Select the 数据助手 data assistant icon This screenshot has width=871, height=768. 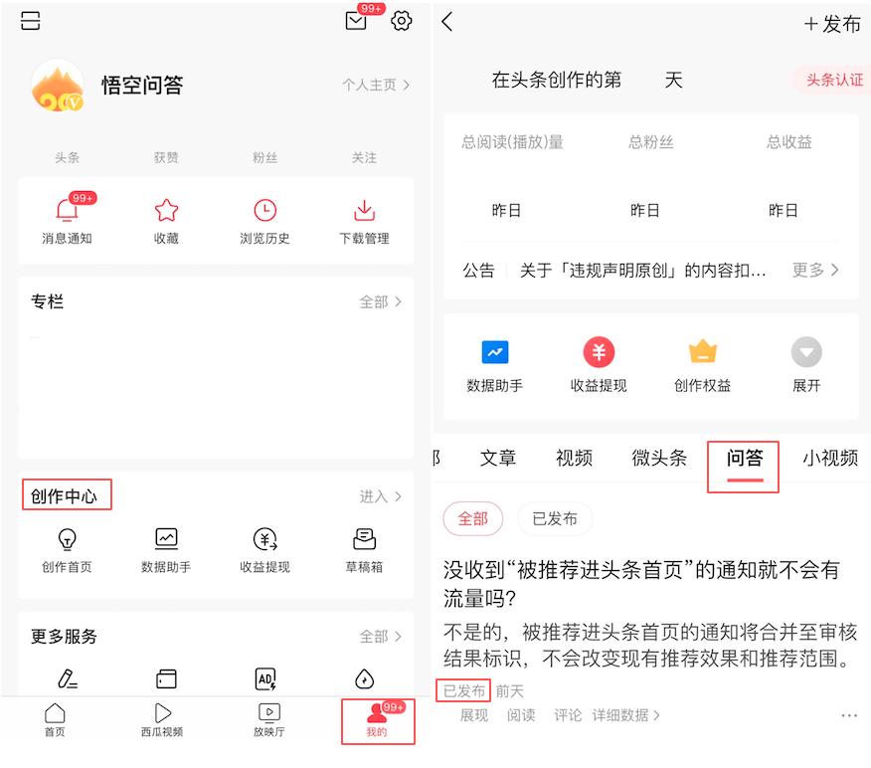pos(495,352)
